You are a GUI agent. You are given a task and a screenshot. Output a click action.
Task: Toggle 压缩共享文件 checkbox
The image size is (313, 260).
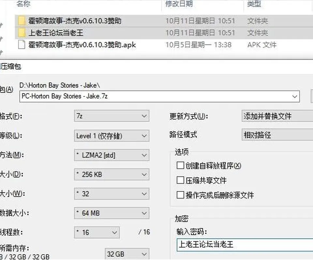tap(180, 180)
